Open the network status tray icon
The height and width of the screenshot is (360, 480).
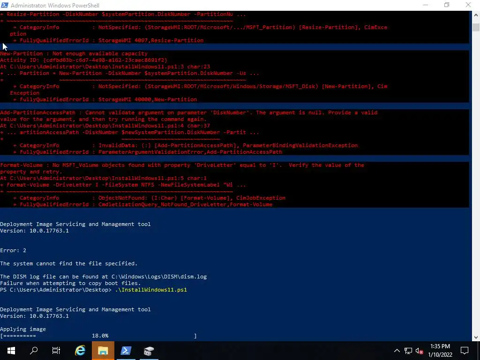(408, 351)
